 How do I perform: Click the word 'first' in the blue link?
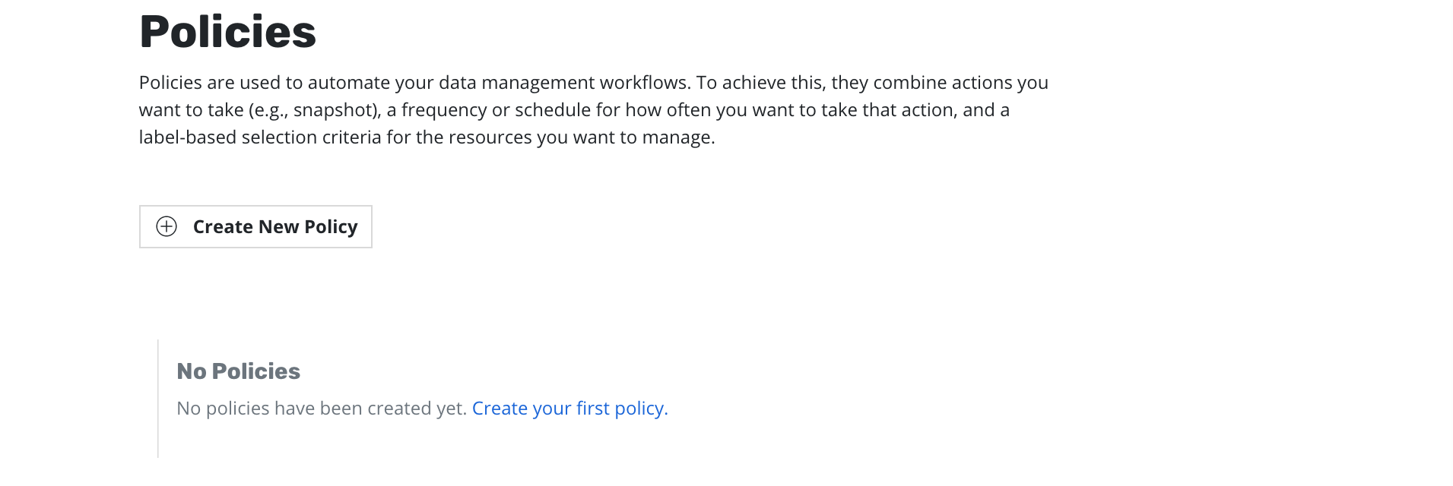(593, 409)
